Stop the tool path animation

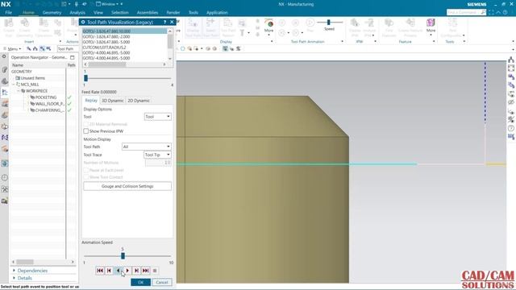coord(155,271)
